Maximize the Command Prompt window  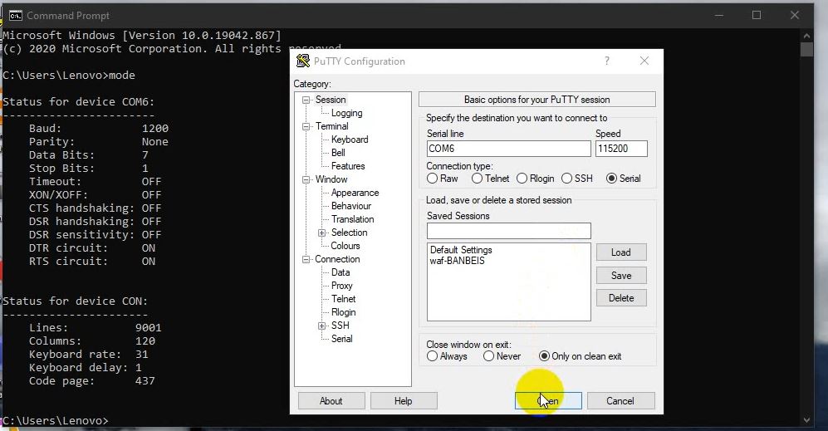[757, 15]
